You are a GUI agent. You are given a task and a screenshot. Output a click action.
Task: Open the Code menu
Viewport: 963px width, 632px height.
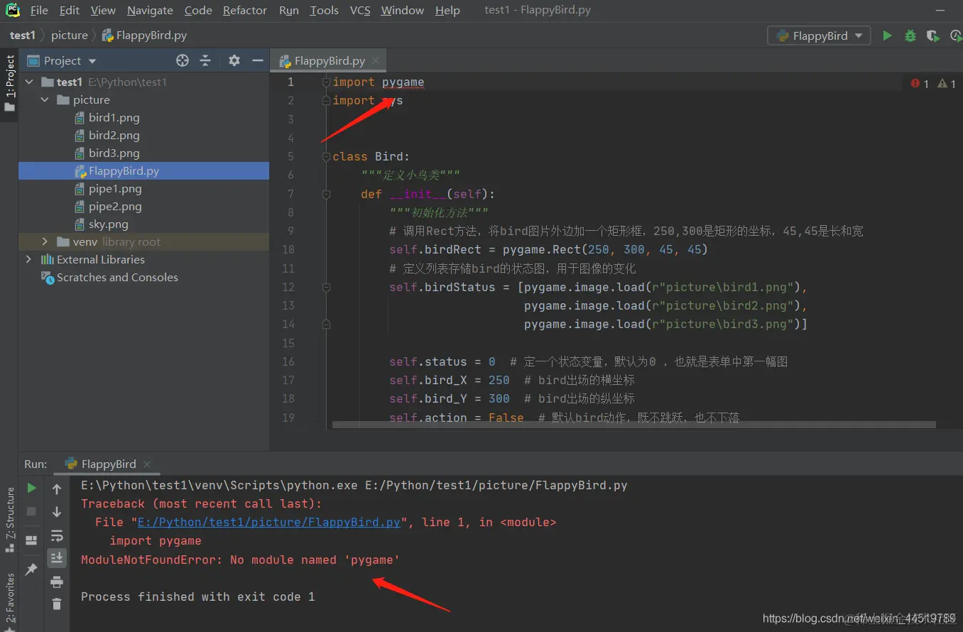(198, 10)
